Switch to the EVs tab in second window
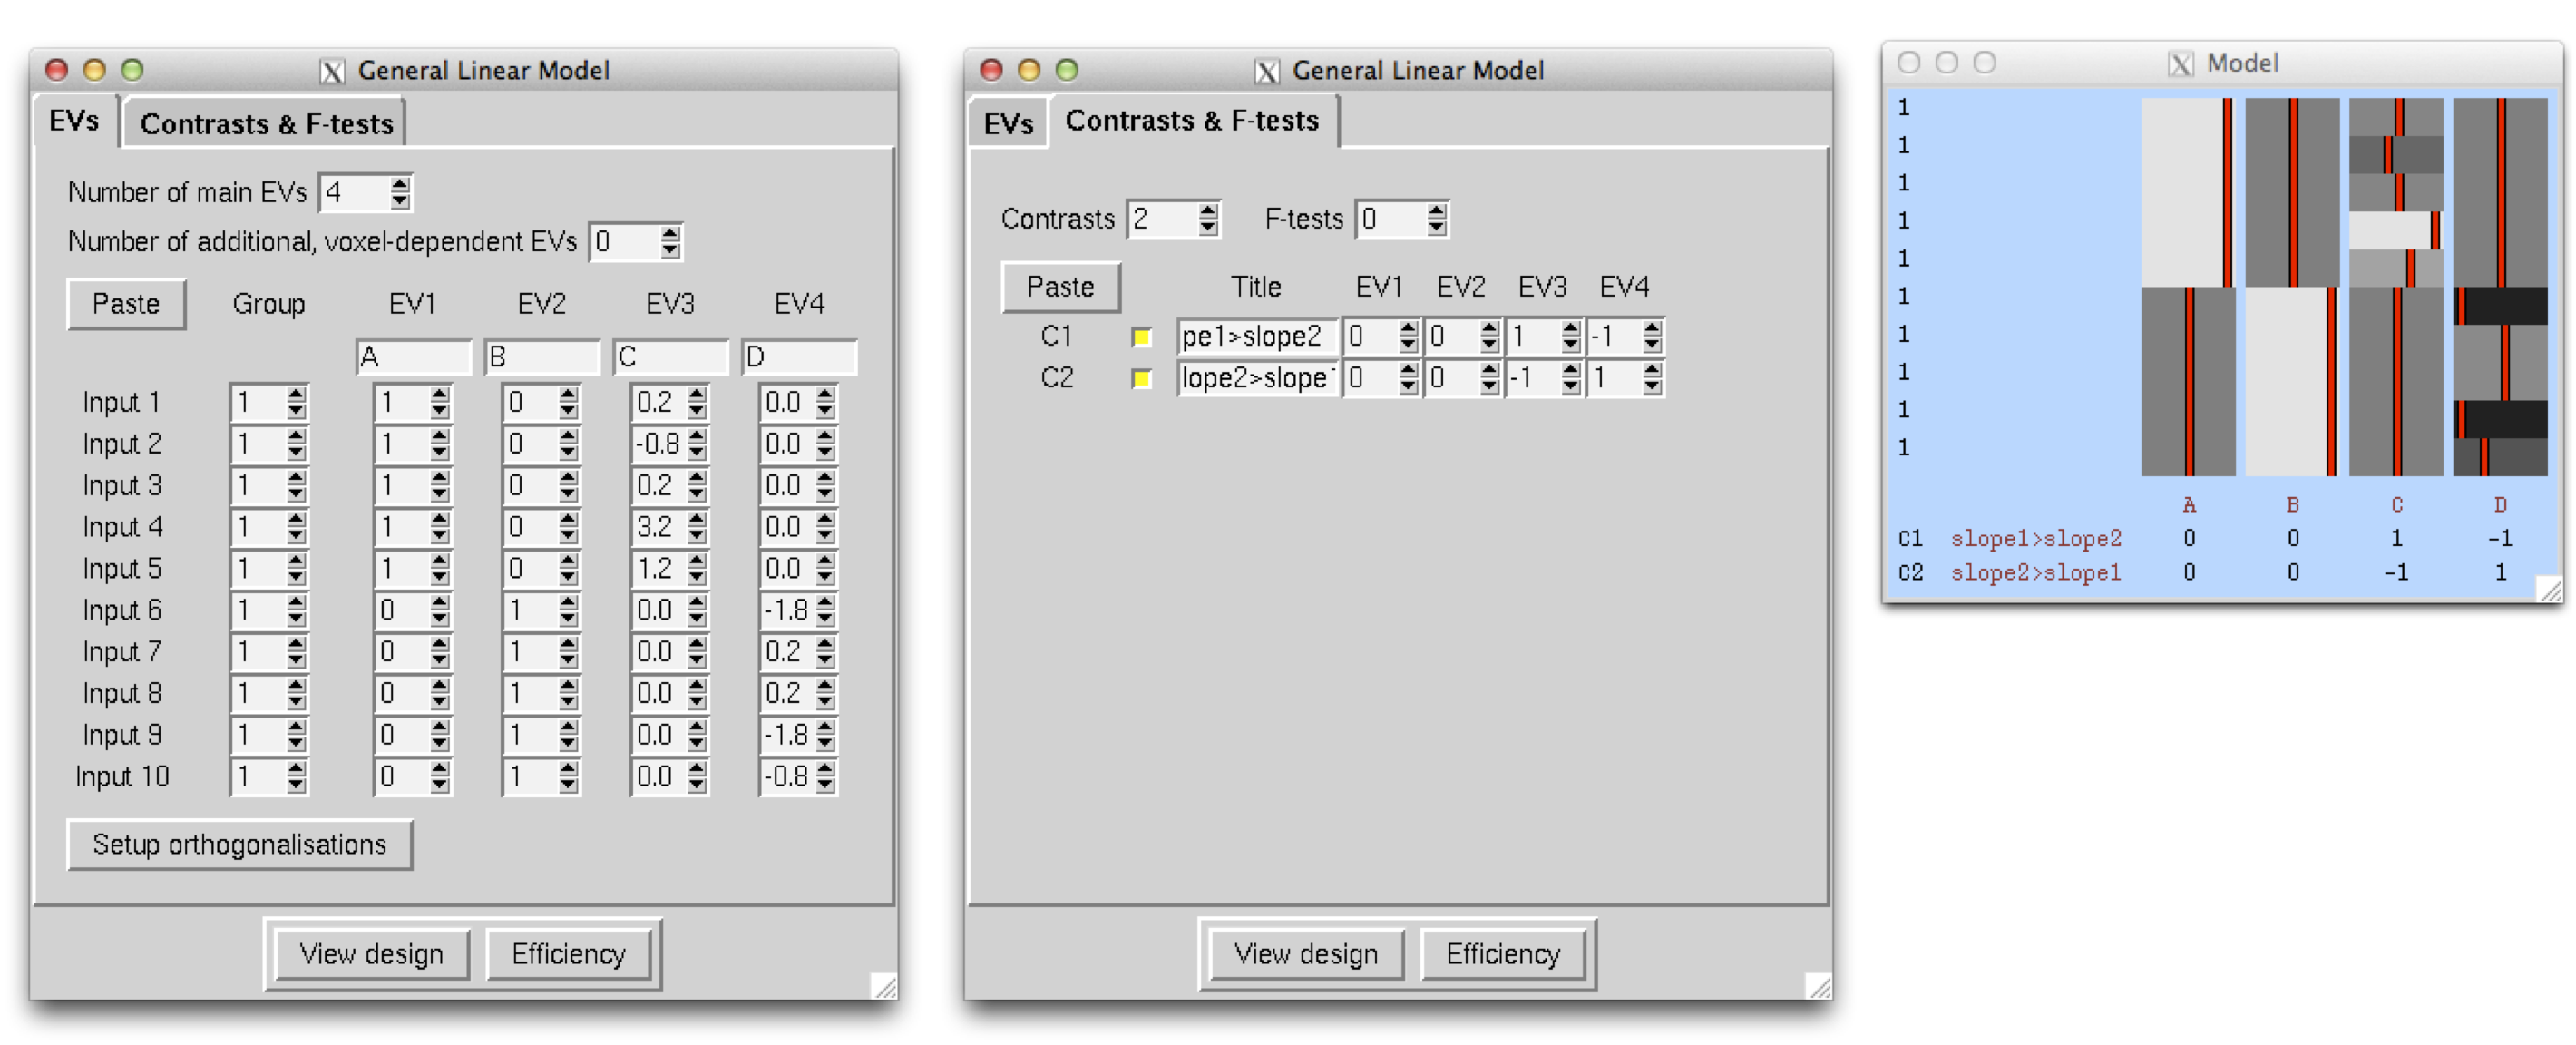The height and width of the screenshot is (1045, 2576). coord(1009,122)
